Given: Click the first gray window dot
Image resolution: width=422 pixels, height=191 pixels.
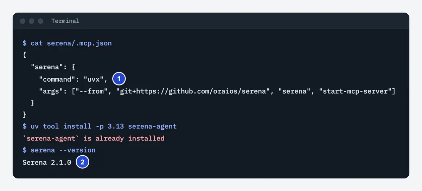Looking at the screenshot, I should tap(23, 21).
